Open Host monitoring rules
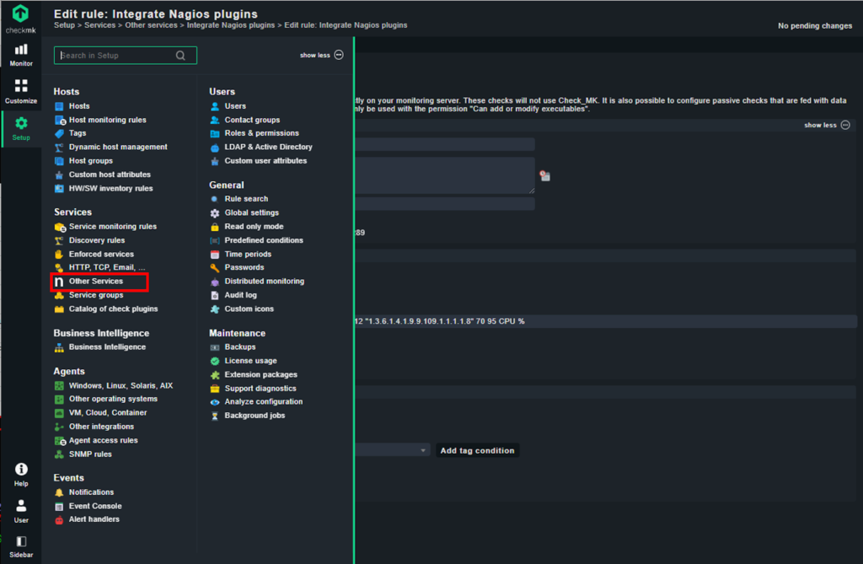Screen dimensions: 863x564 pos(107,120)
